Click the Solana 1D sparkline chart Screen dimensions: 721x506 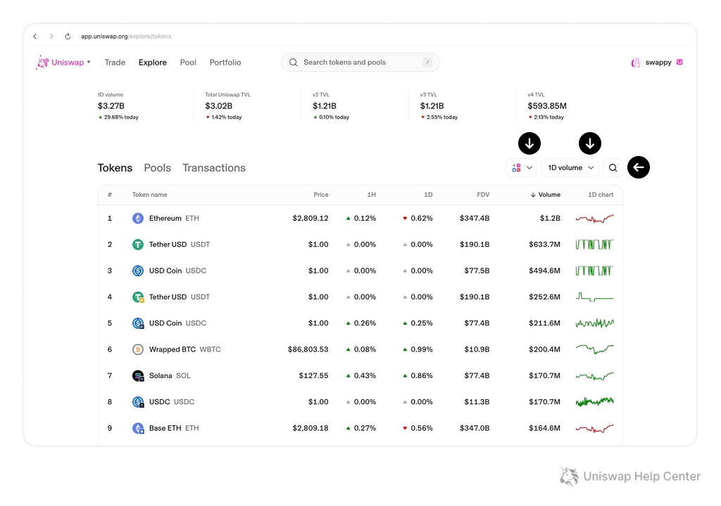[594, 376]
